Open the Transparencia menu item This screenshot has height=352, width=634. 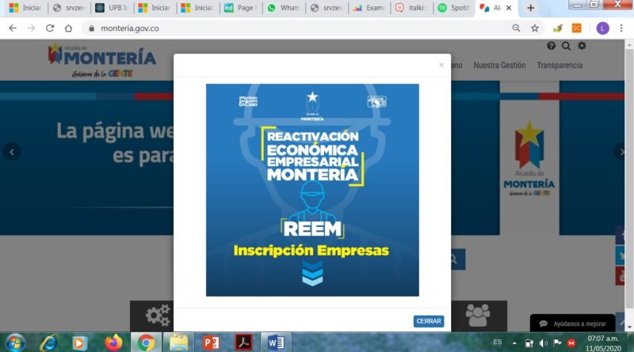click(x=560, y=66)
